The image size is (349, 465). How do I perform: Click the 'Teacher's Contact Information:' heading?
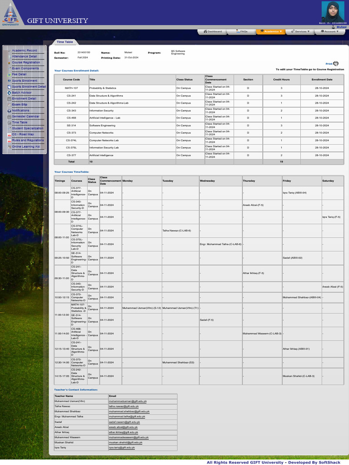(x=76, y=390)
